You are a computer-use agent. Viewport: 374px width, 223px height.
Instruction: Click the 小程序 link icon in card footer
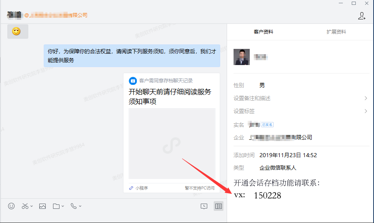coord(131,188)
